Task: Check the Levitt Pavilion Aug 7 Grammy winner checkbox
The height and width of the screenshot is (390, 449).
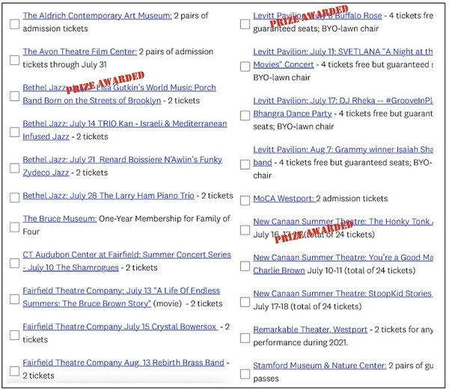Action: point(245,164)
